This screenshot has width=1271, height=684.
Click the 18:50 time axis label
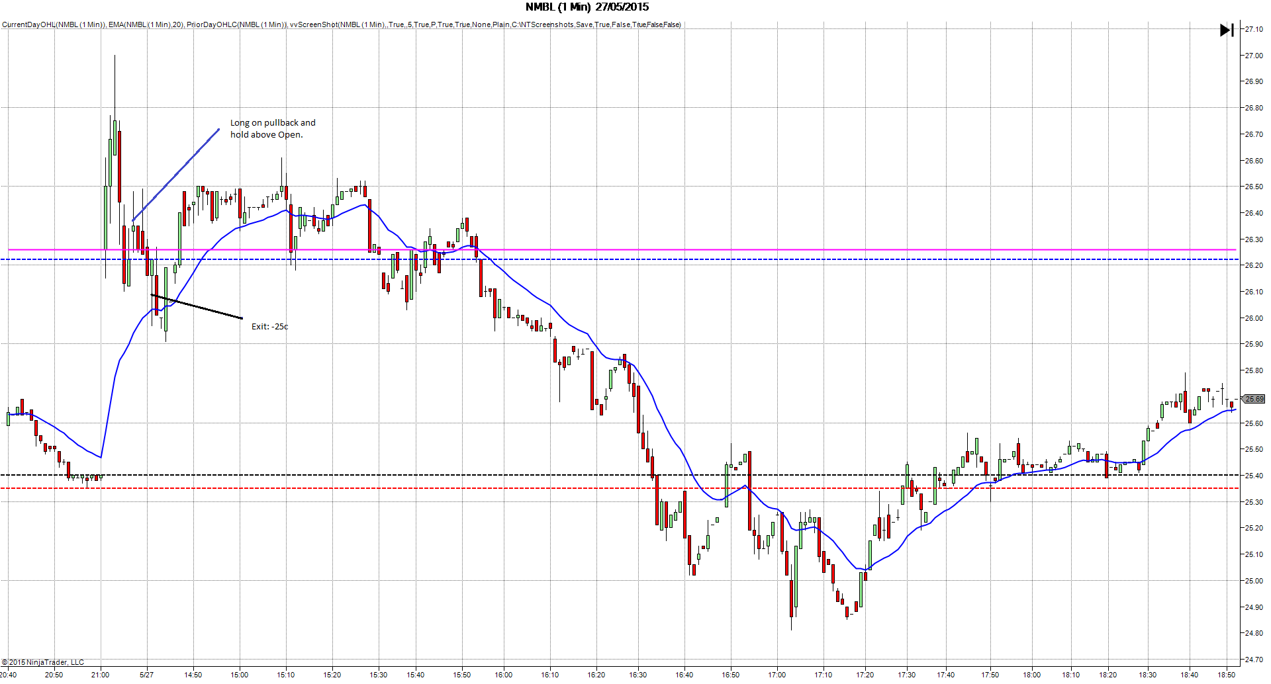pos(1227,675)
